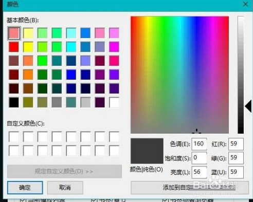Click the vertical grayscale luminance bar
This screenshot has width=253, height=202.
pyautogui.click(x=241, y=75)
